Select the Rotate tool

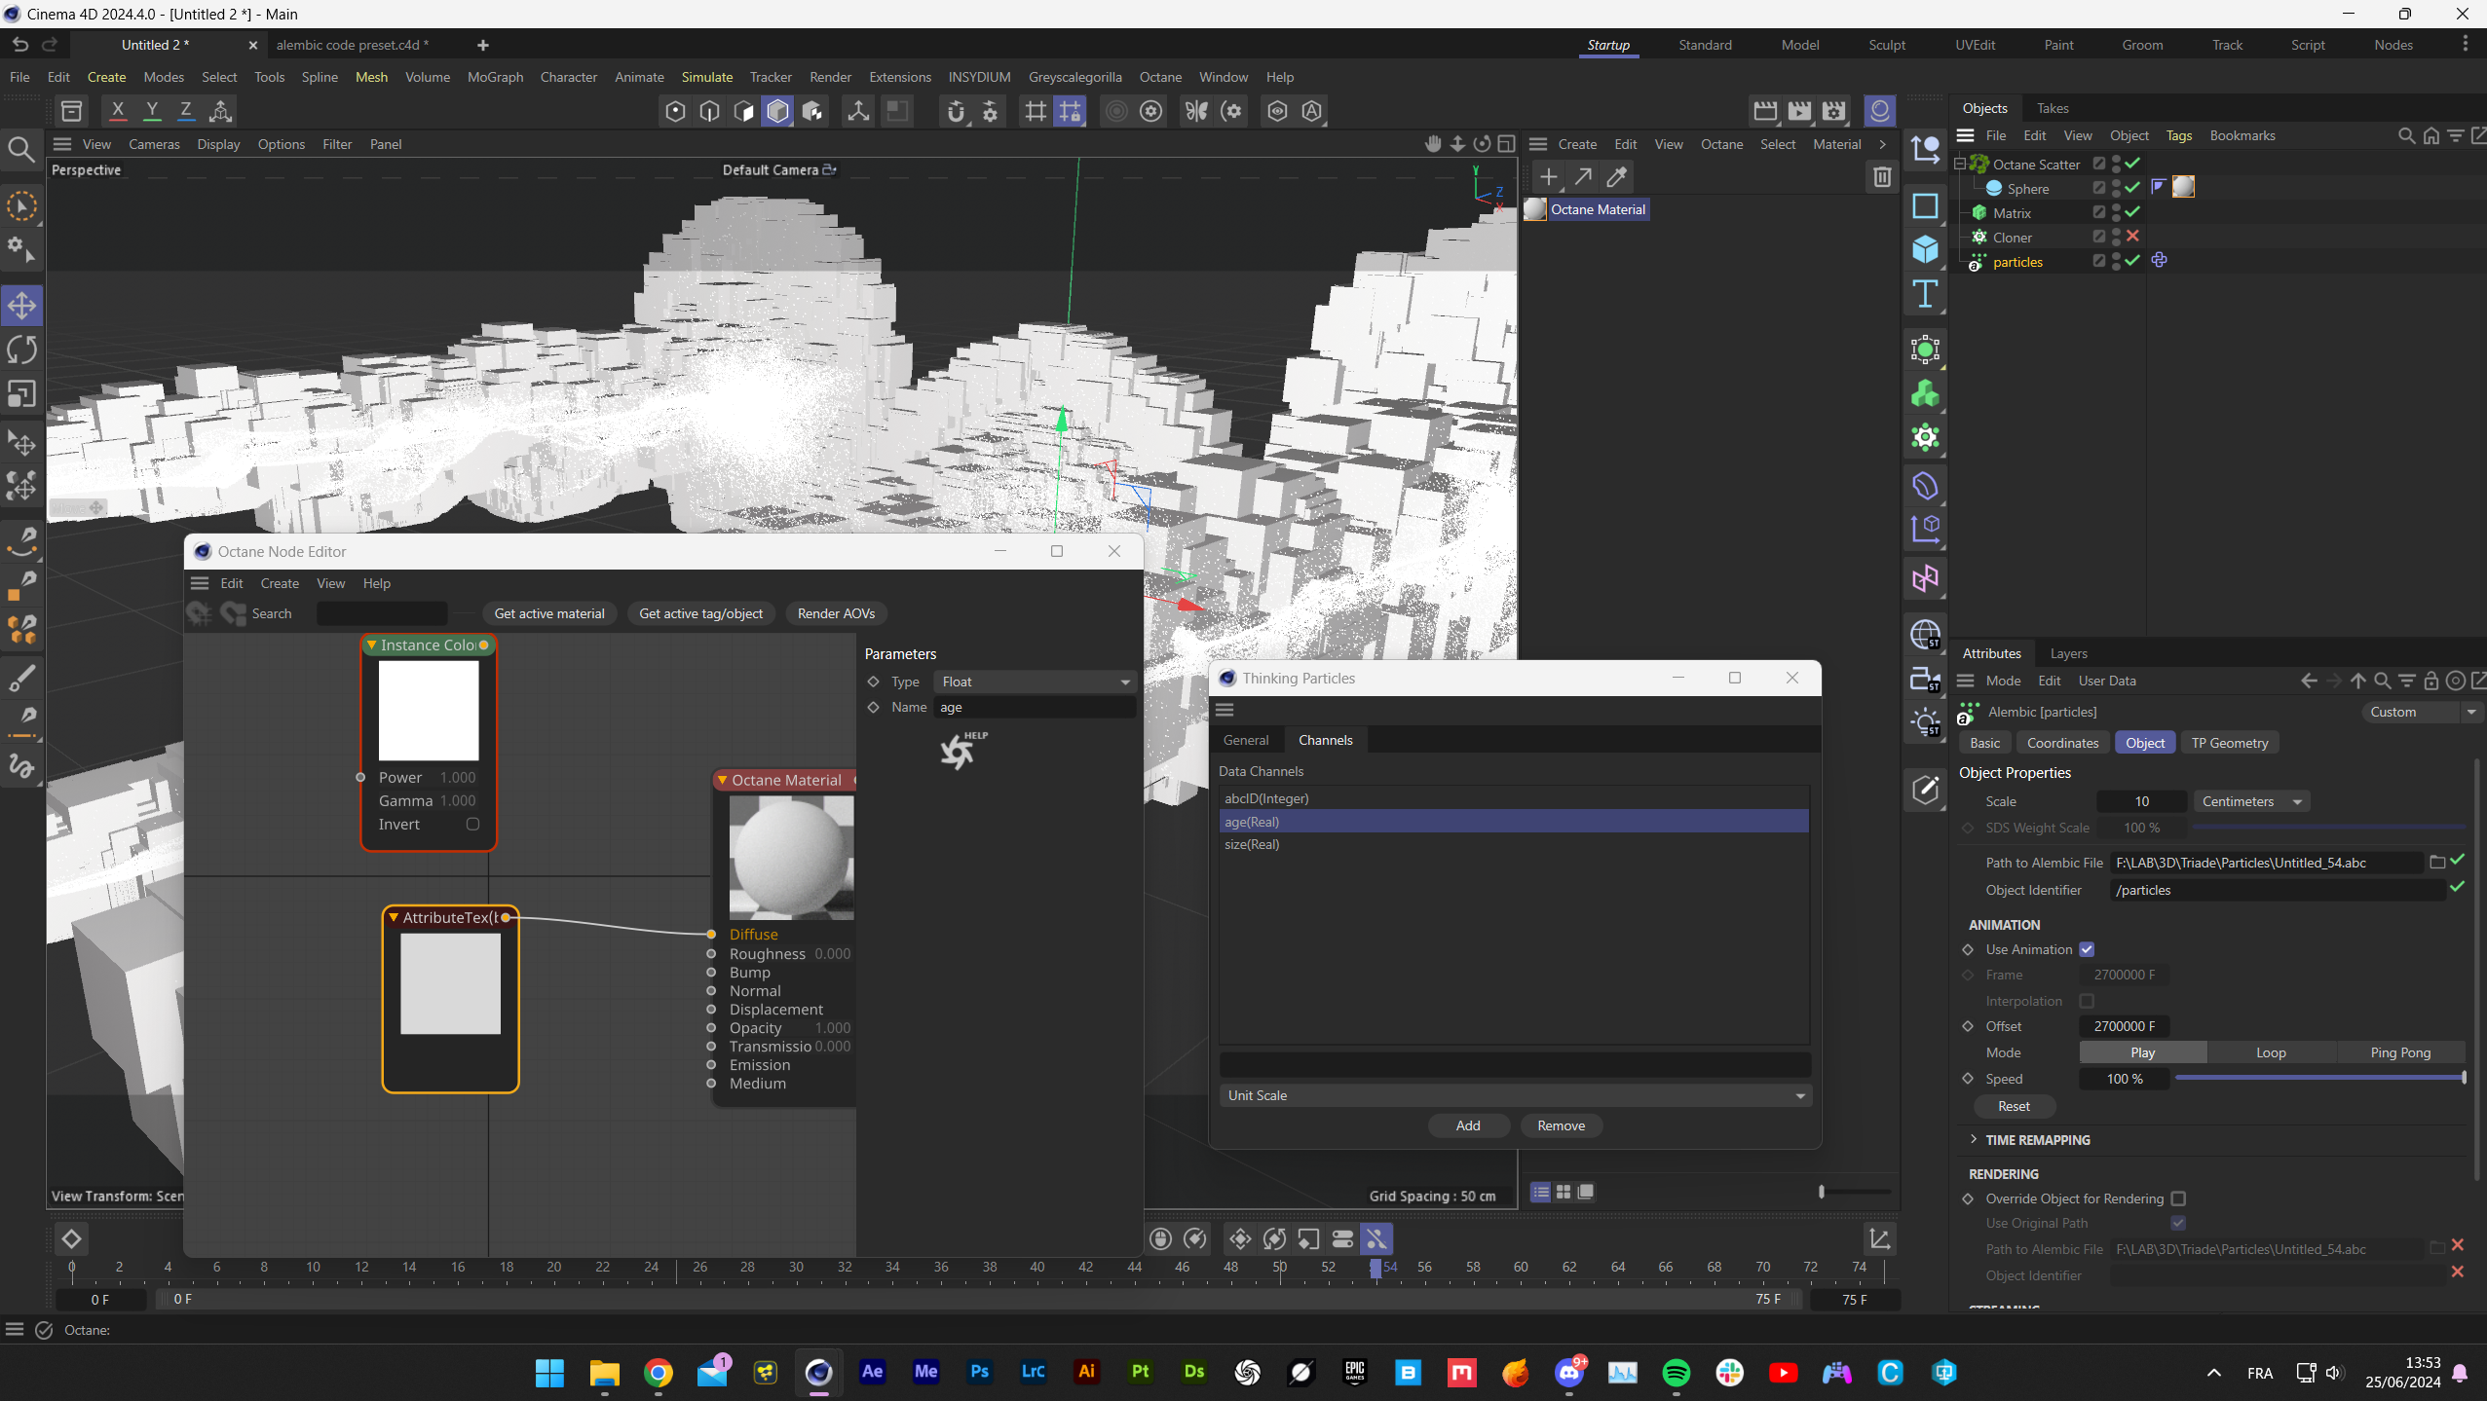coord(21,350)
